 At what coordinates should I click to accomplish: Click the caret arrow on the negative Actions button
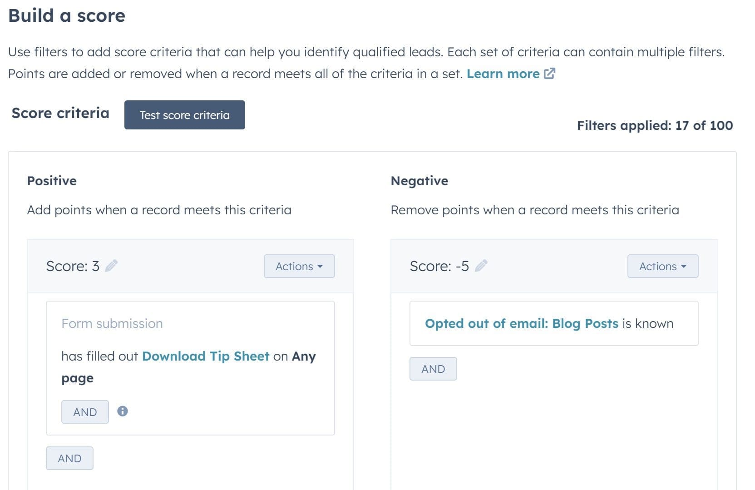[x=685, y=266]
